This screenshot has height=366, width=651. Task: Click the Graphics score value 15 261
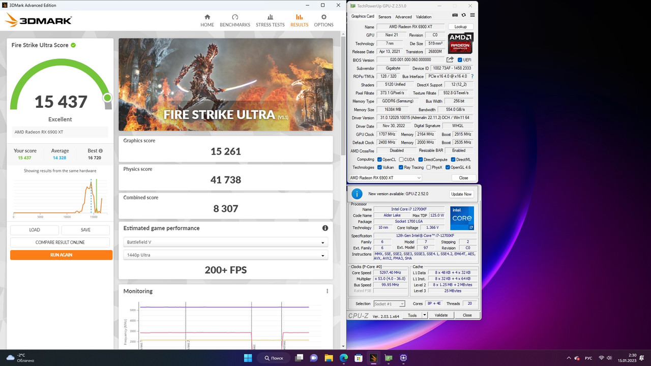[226, 151]
